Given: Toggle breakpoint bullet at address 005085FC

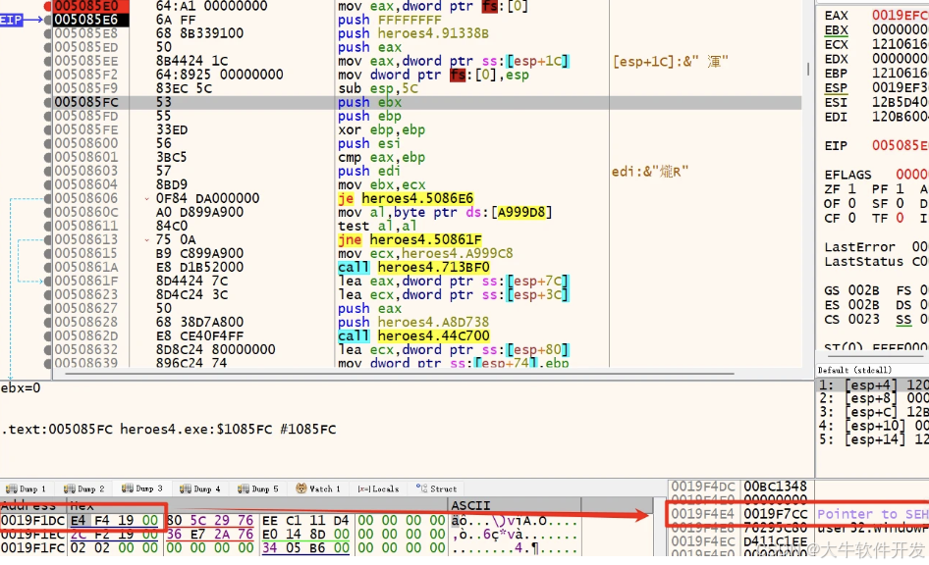Looking at the screenshot, I should (x=47, y=102).
